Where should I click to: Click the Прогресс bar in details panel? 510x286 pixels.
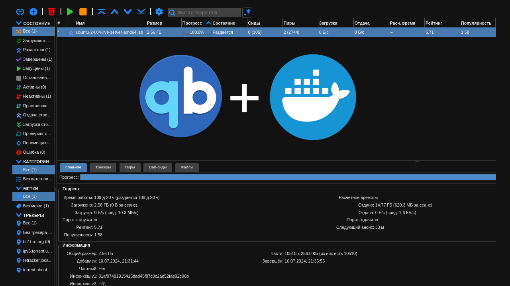tap(288, 177)
